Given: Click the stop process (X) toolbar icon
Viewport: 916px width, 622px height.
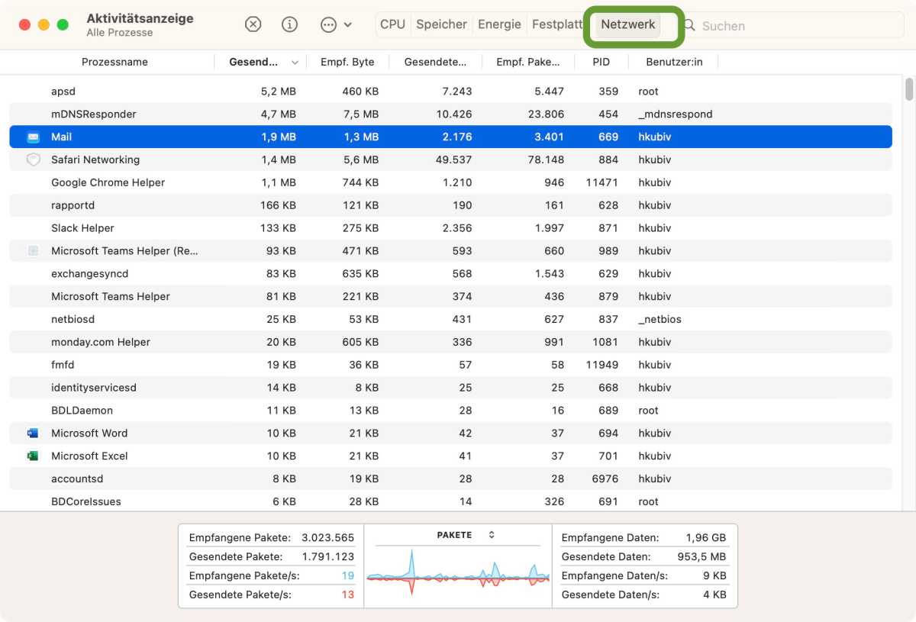Looking at the screenshot, I should (x=253, y=24).
